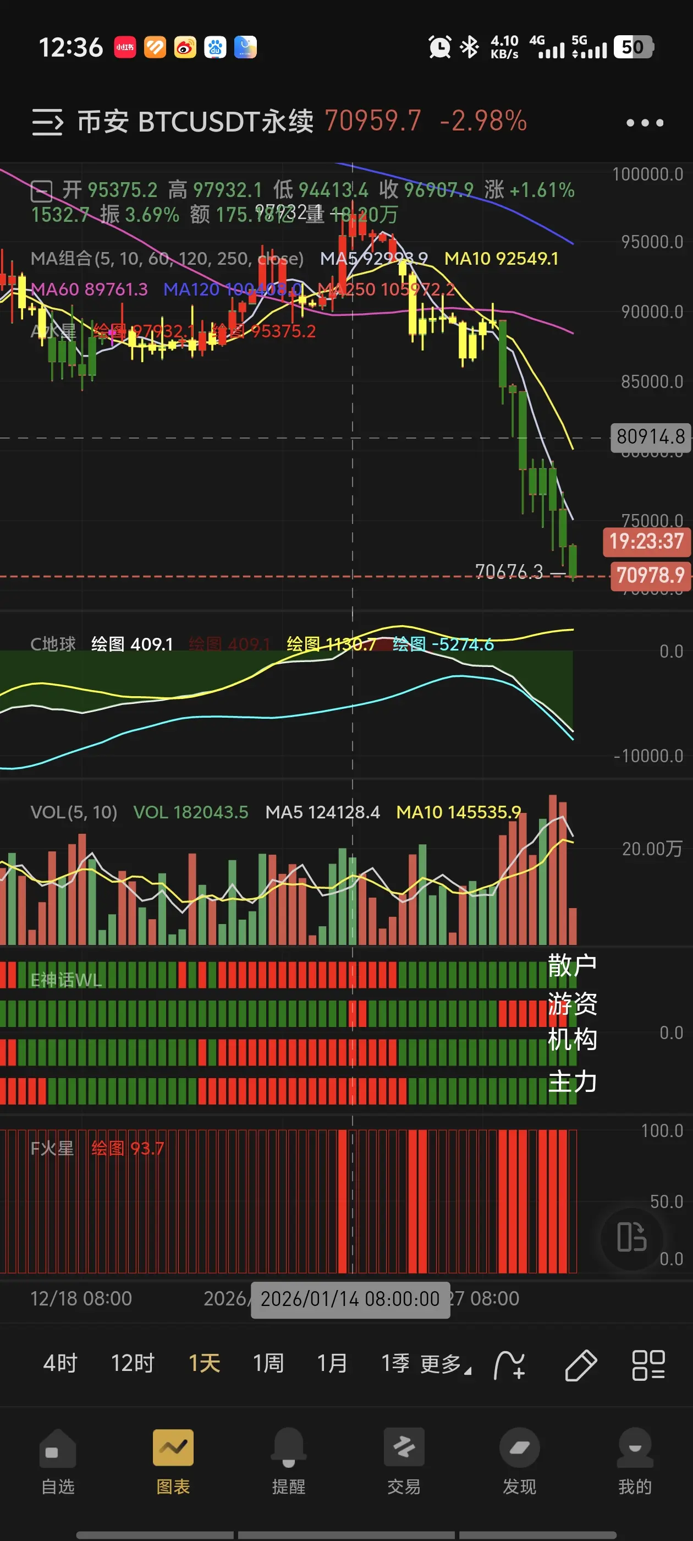Tap the 小红书 notification icon

(x=125, y=47)
